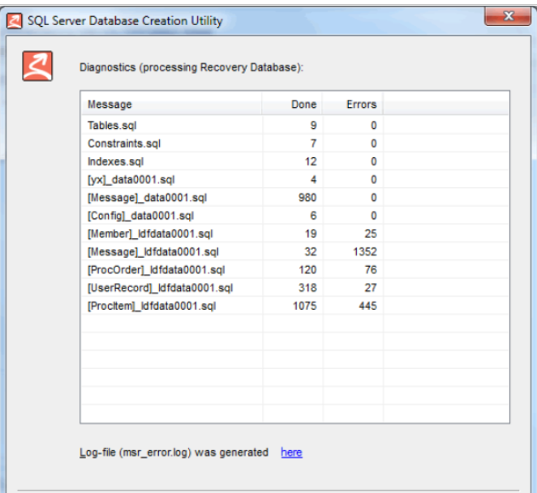
Task: Select the [UserRecord]_ldfdata0001.sql row
Action: [295, 288]
